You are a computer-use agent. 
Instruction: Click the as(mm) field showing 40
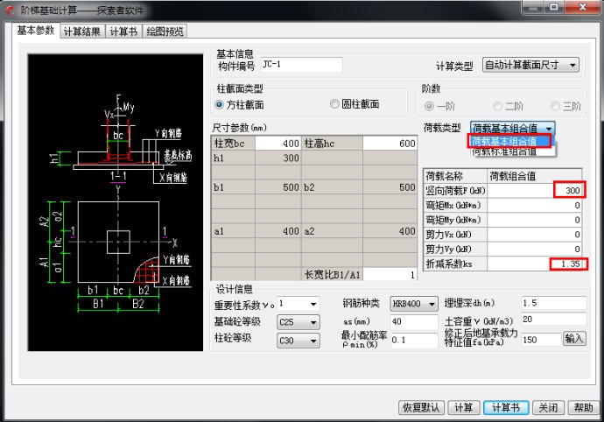tap(414, 321)
